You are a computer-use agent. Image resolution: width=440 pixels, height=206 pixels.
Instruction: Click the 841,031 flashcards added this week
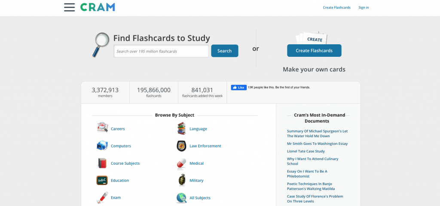coord(202,92)
